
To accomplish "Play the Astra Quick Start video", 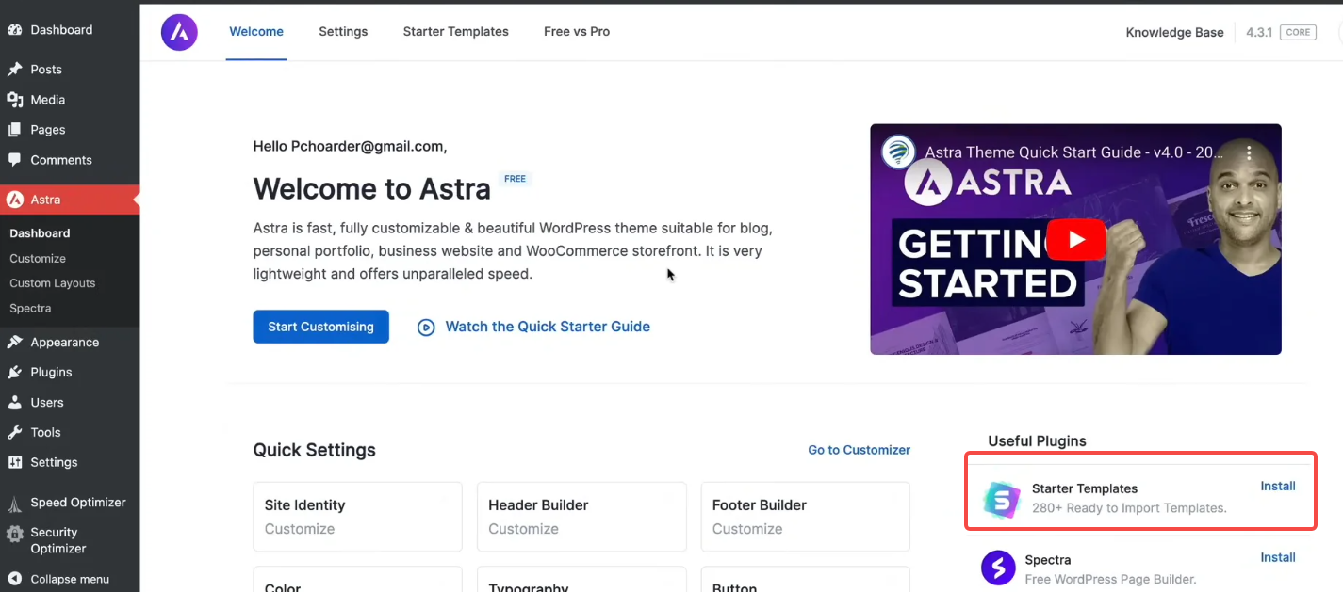I will pyautogui.click(x=1075, y=239).
